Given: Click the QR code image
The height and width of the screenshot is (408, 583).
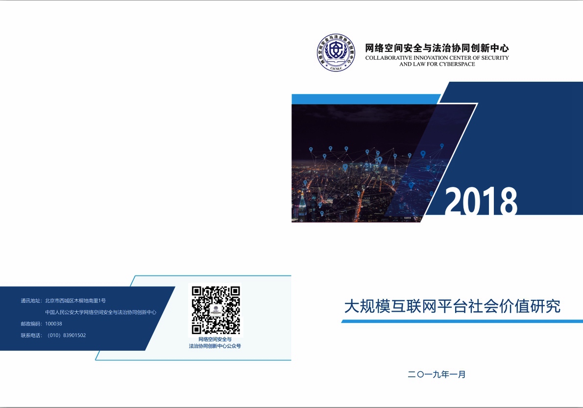Looking at the screenshot, I should (216, 310).
